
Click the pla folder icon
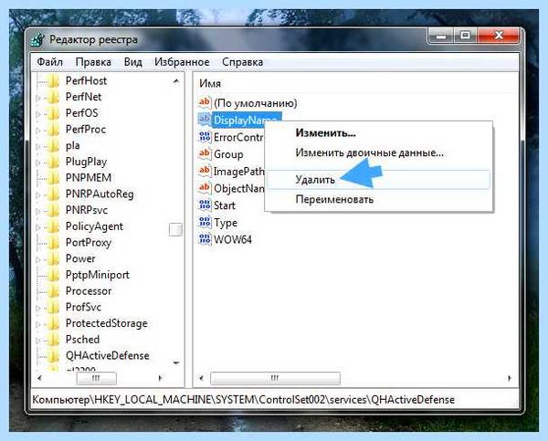[x=54, y=145]
